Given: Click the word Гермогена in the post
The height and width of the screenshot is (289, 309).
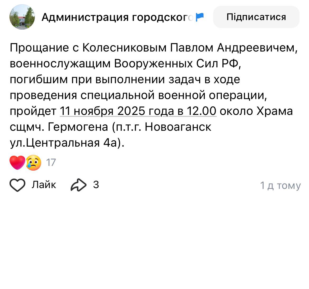Looking at the screenshot, I should 78,127.
